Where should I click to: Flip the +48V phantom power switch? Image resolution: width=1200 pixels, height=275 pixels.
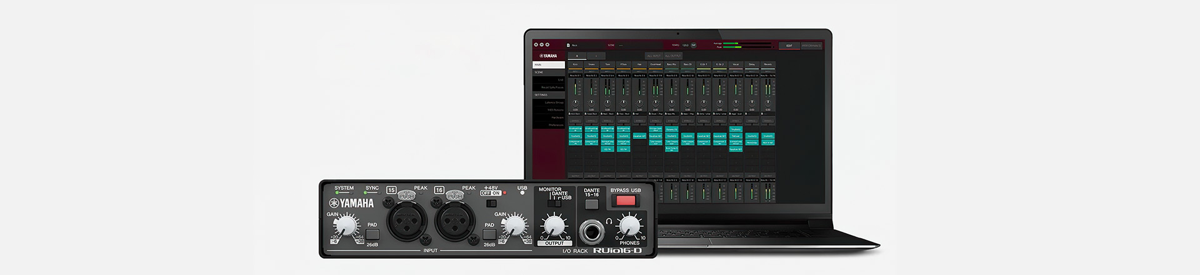(x=491, y=204)
